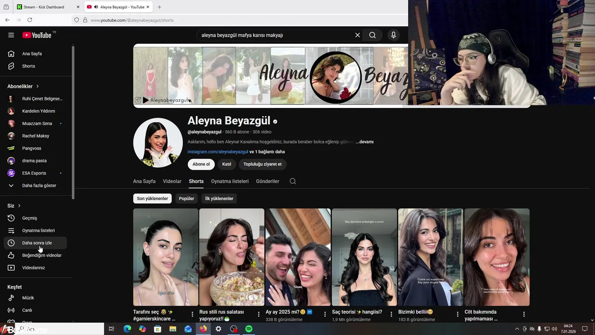Open Oynatma listeleri in the sidebar
The width and height of the screenshot is (595, 335).
37,230
